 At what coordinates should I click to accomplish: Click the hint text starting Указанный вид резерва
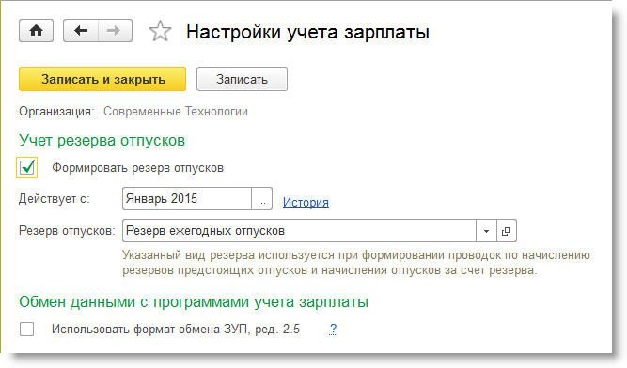click(x=356, y=263)
